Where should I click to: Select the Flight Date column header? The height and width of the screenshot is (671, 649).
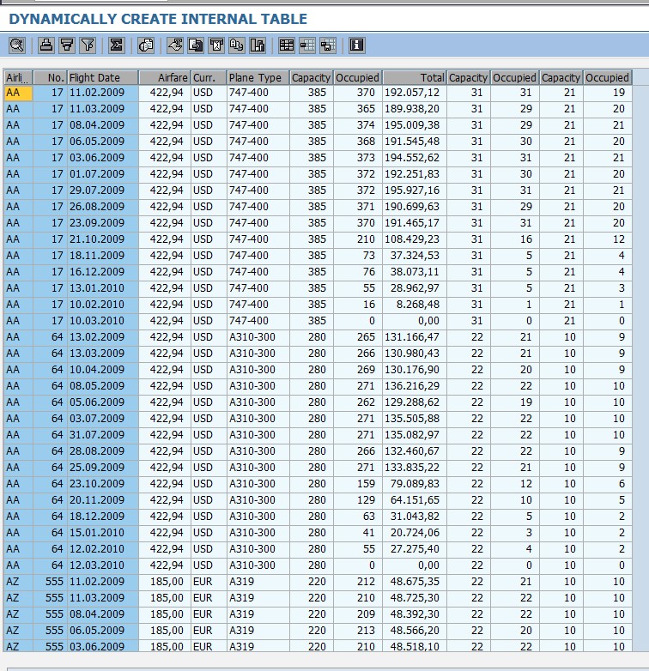pos(103,78)
